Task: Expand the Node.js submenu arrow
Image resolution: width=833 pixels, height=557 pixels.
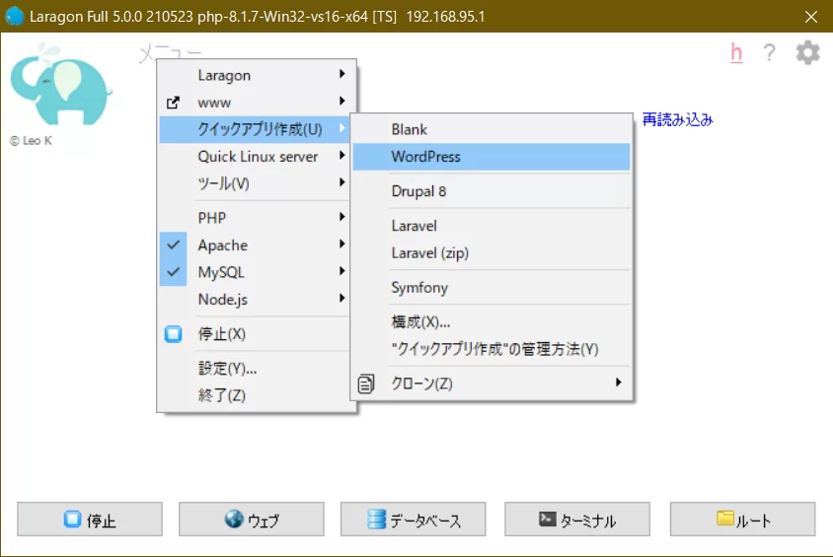Action: [x=342, y=298]
